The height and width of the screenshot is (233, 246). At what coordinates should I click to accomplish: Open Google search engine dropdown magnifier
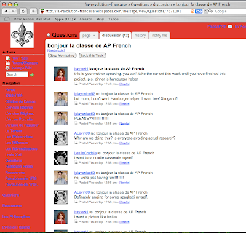[211, 11]
